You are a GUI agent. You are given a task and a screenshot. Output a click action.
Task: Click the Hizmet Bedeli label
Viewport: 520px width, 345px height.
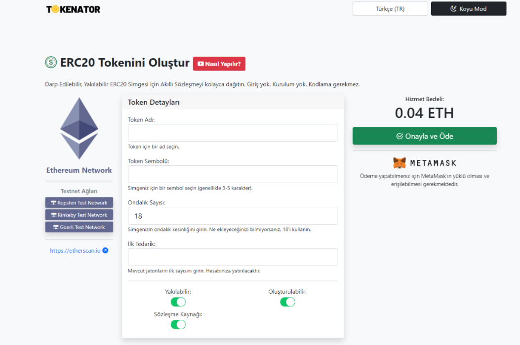tap(424, 99)
